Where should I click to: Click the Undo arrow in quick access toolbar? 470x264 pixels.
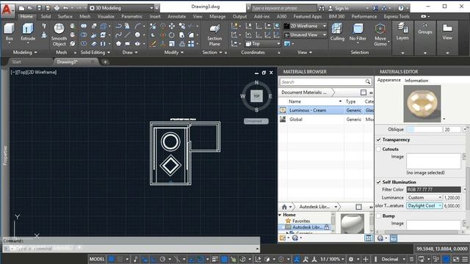coord(65,8)
